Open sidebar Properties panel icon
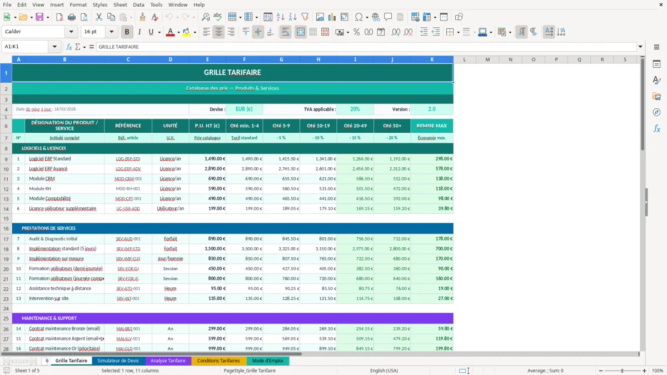The image size is (667, 375). (x=656, y=64)
